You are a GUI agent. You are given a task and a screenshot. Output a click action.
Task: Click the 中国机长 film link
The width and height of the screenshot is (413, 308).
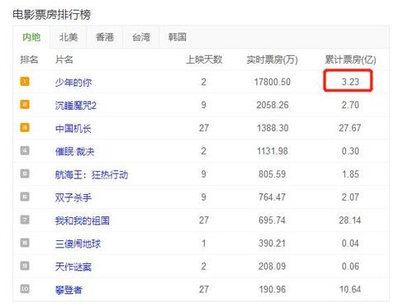point(74,128)
